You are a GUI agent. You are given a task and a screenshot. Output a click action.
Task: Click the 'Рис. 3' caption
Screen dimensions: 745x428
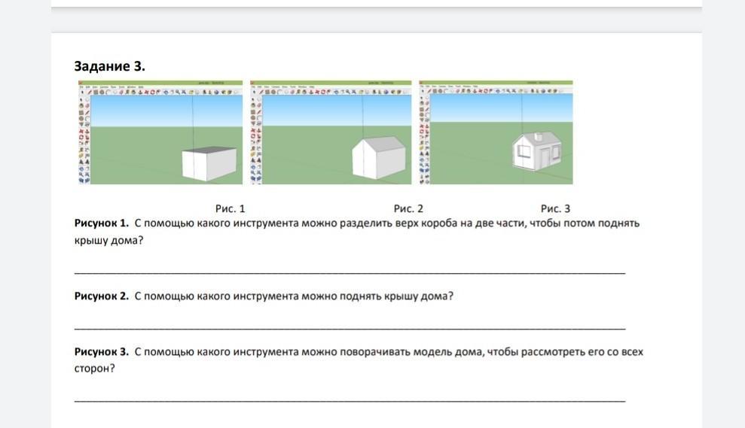coord(555,209)
